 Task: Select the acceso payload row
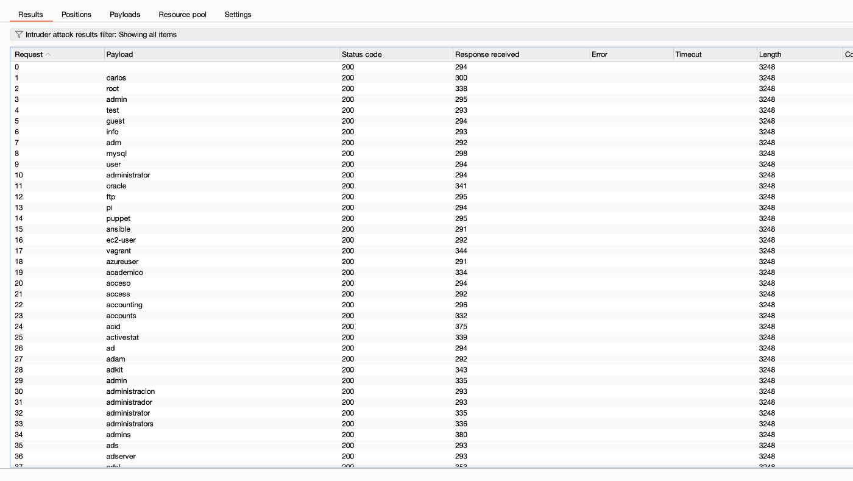pos(431,283)
